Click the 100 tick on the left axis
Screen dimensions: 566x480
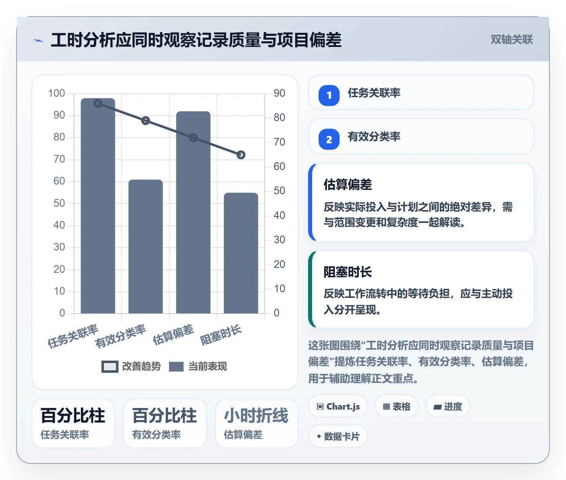57,93
